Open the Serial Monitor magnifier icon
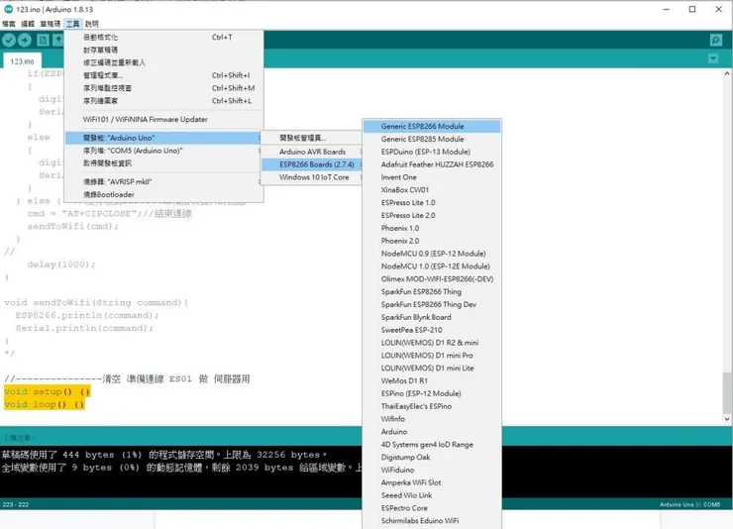Image resolution: width=733 pixels, height=529 pixels. click(x=716, y=41)
